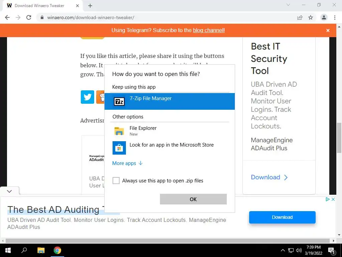The width and height of the screenshot is (342, 257).
Task: Open Best IT Security Tool ad heading
Action: pyautogui.click(x=269, y=59)
